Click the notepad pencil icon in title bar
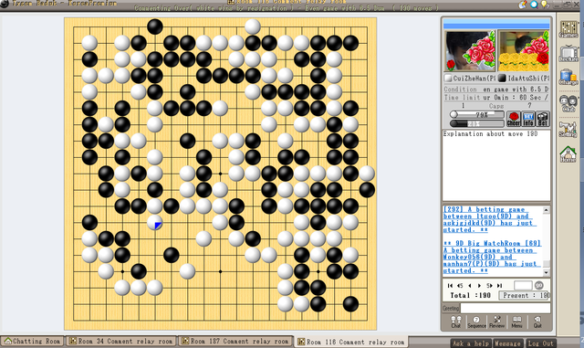584x348 pixels. 523,4
